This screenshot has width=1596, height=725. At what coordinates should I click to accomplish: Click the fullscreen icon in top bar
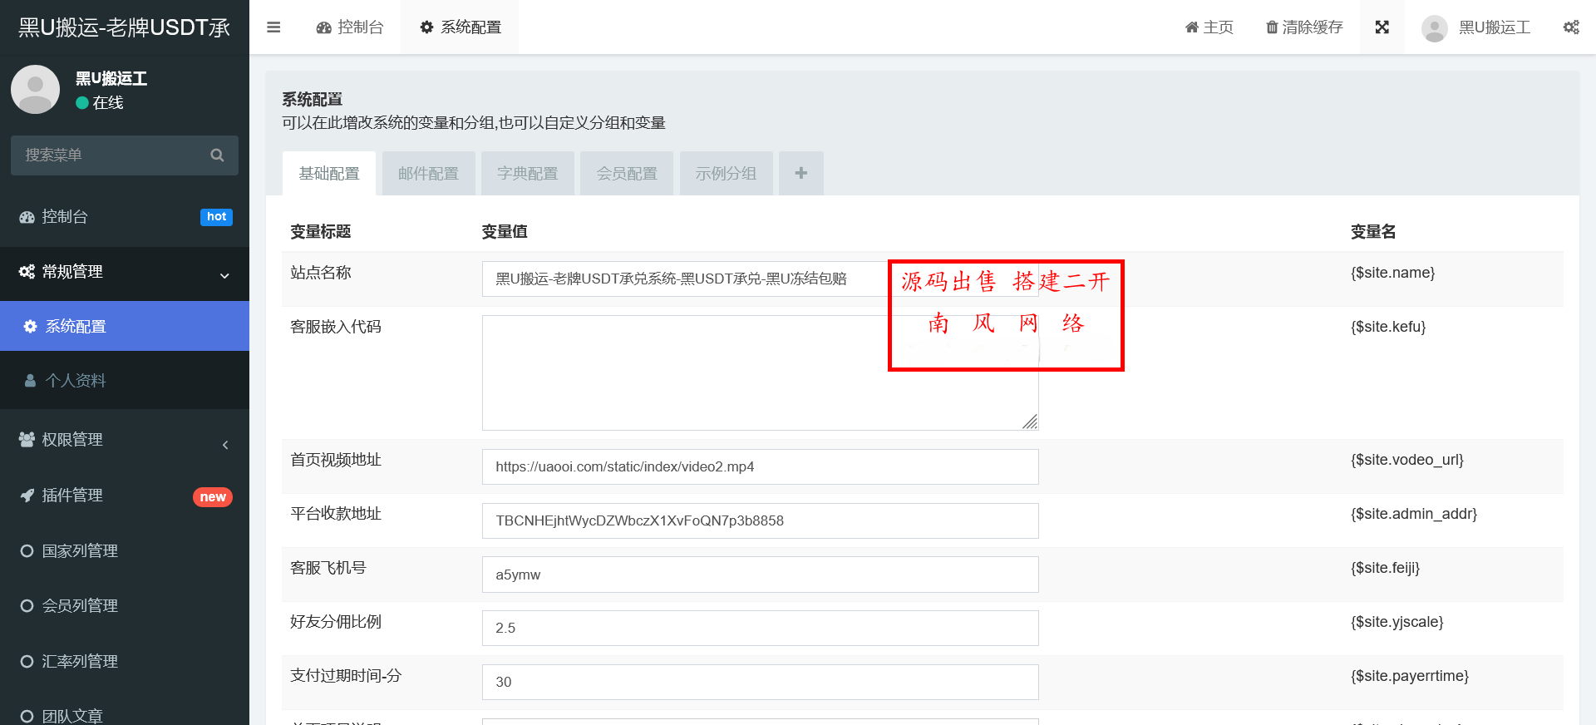(1382, 27)
